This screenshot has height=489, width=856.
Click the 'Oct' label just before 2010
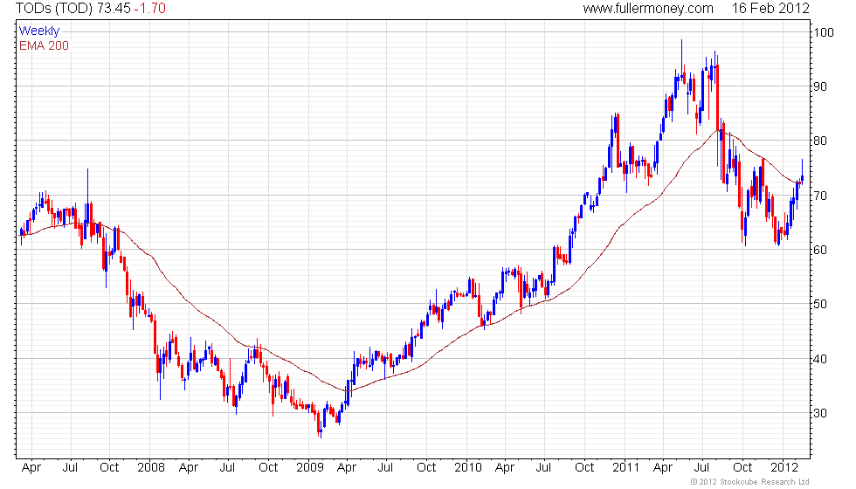tap(426, 468)
